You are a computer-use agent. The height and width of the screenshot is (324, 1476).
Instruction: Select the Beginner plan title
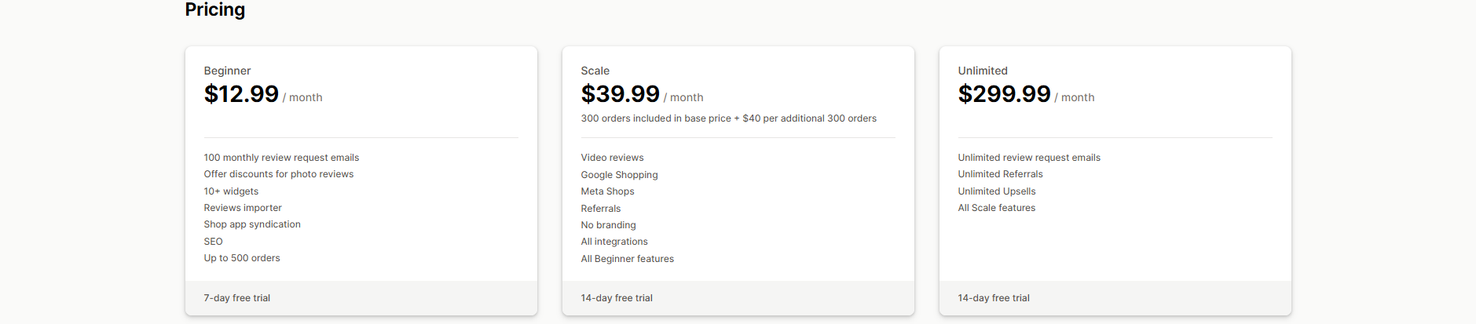pyautogui.click(x=227, y=71)
